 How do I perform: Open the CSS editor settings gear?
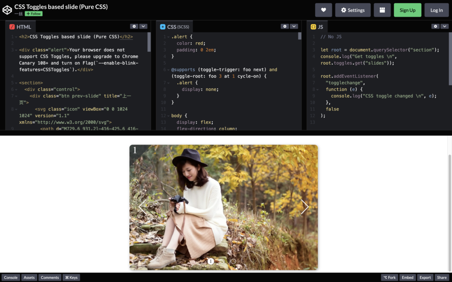tap(285, 26)
